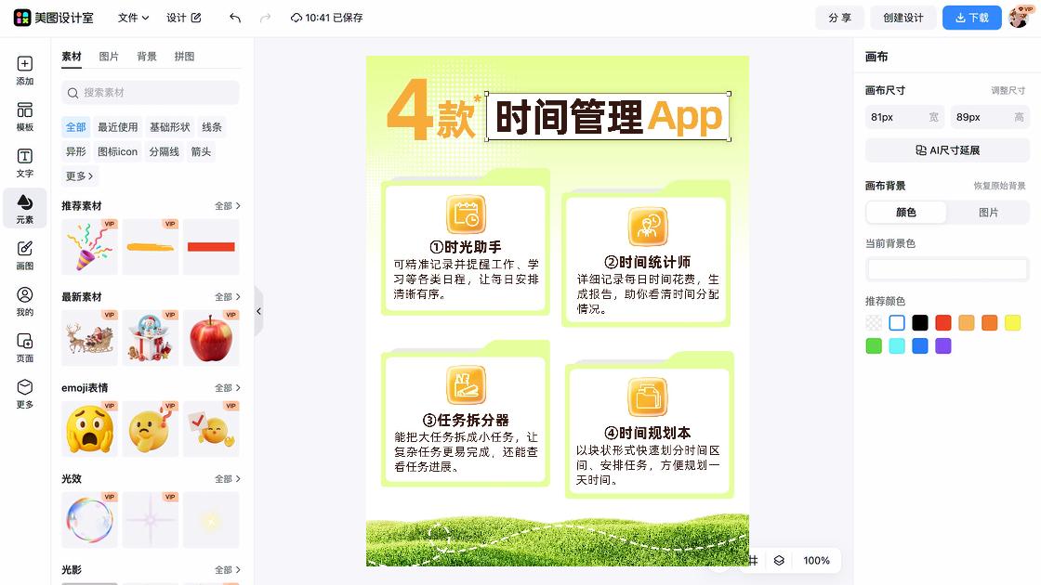Toggle the 最近使用 material filter

pyautogui.click(x=119, y=126)
